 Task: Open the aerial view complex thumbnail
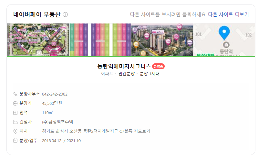pyautogui.click(x=162, y=40)
